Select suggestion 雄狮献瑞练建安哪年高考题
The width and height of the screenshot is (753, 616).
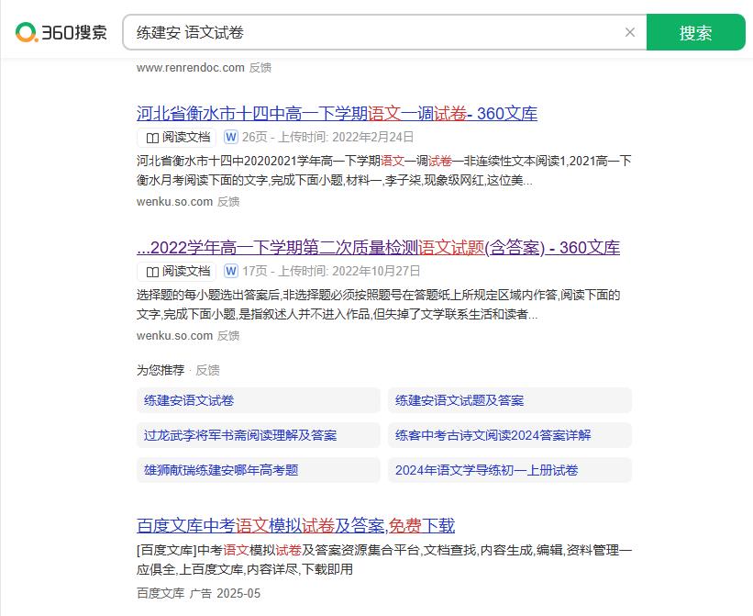259,470
